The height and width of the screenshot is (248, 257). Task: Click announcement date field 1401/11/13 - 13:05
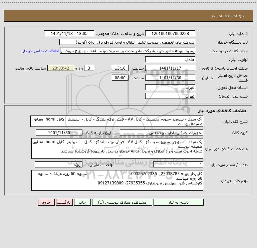coord(69,33)
